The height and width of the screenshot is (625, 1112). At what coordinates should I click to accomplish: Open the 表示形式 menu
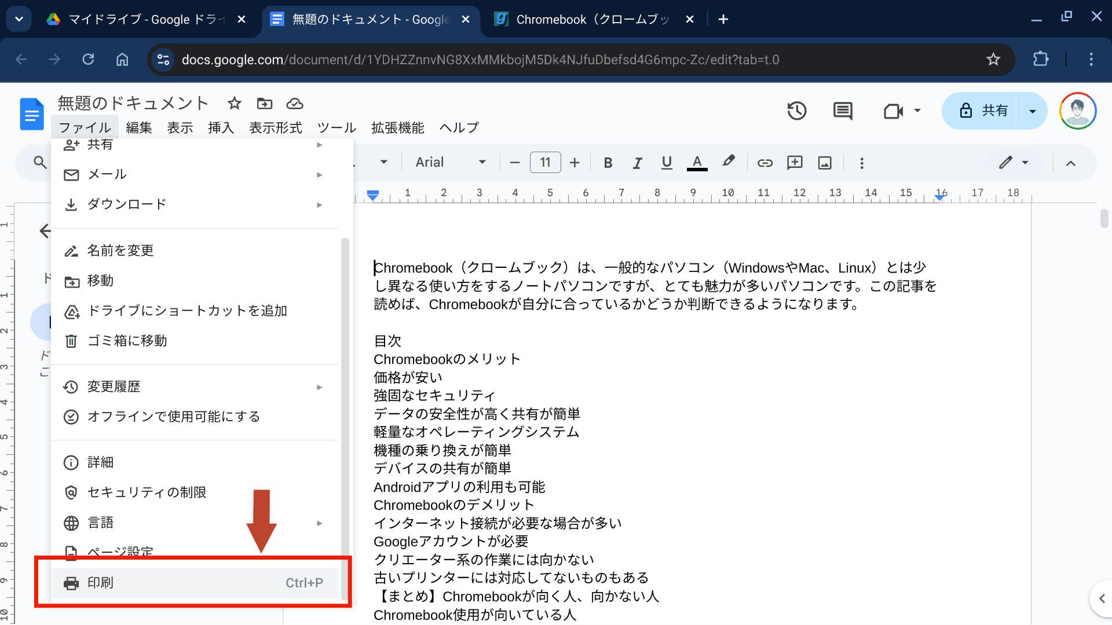[276, 127]
